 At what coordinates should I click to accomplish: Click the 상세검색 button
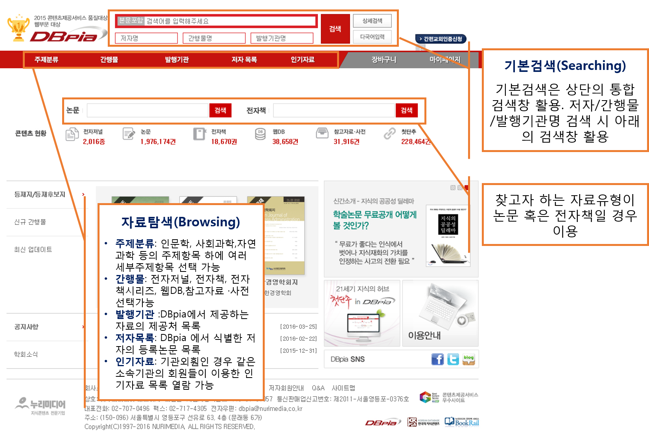[372, 21]
